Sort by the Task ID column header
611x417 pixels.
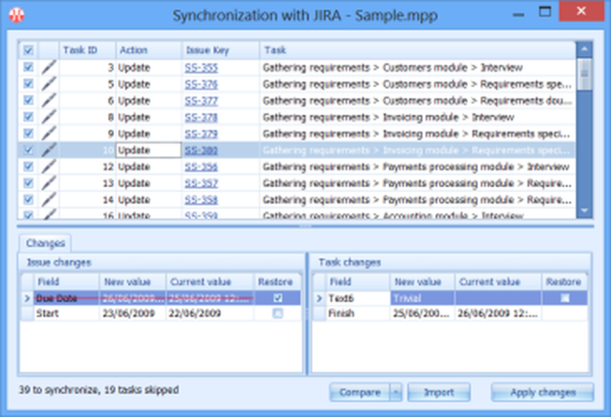pyautogui.click(x=87, y=50)
